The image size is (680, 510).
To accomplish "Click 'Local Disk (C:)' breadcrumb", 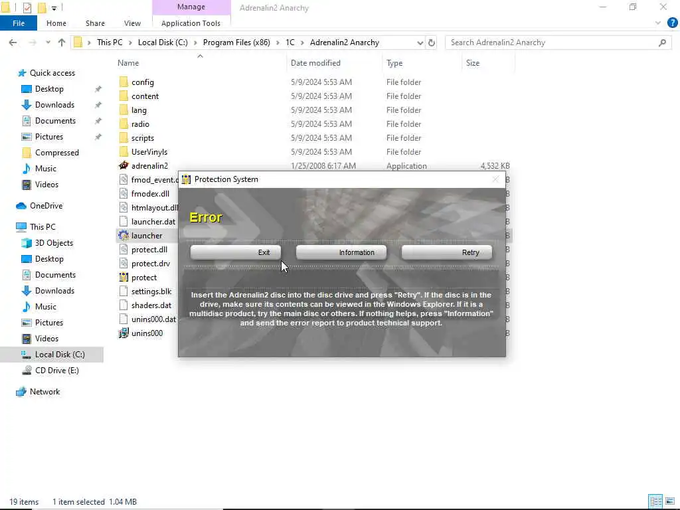I will [163, 42].
